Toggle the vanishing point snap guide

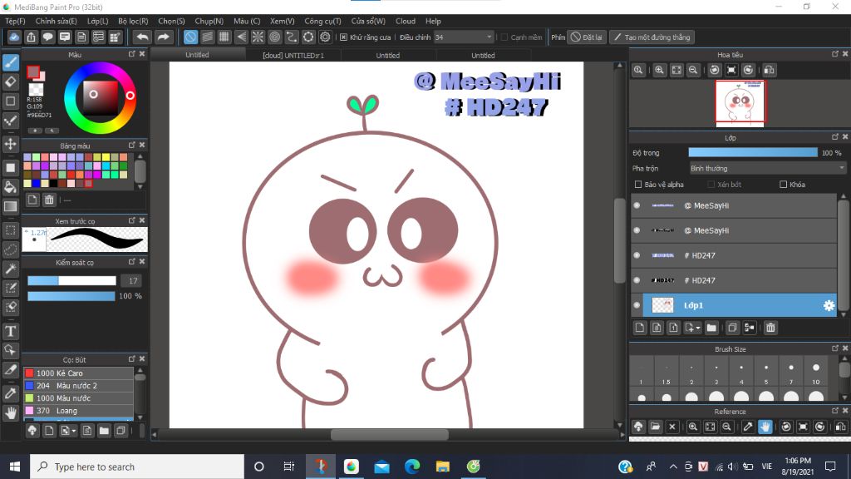[241, 37]
